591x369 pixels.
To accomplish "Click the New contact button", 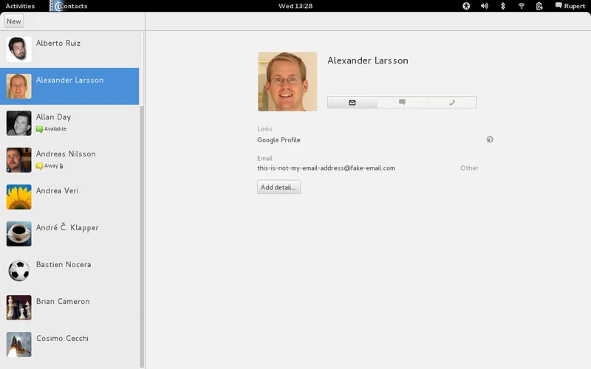I will click(14, 21).
